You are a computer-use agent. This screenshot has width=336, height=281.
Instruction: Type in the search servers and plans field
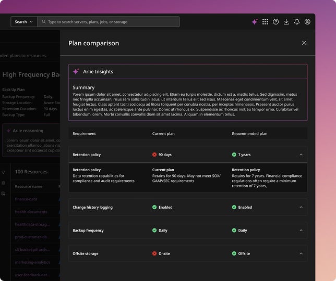point(112,22)
